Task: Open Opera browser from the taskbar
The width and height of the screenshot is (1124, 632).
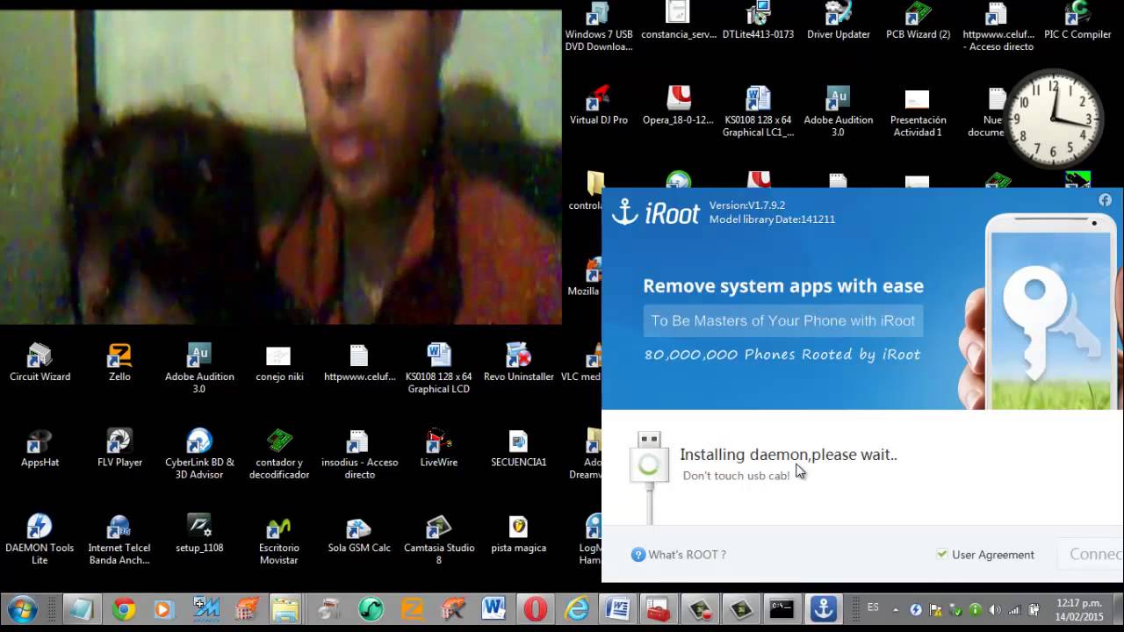Action: 535,608
